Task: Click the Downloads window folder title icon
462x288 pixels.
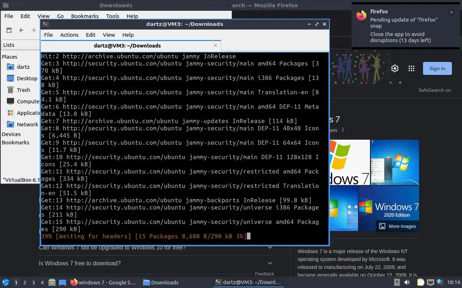Action: point(5,5)
